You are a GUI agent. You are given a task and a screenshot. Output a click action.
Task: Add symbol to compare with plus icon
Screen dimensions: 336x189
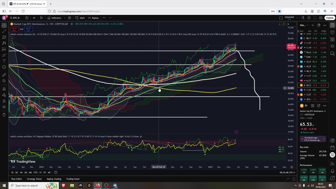click(27, 18)
